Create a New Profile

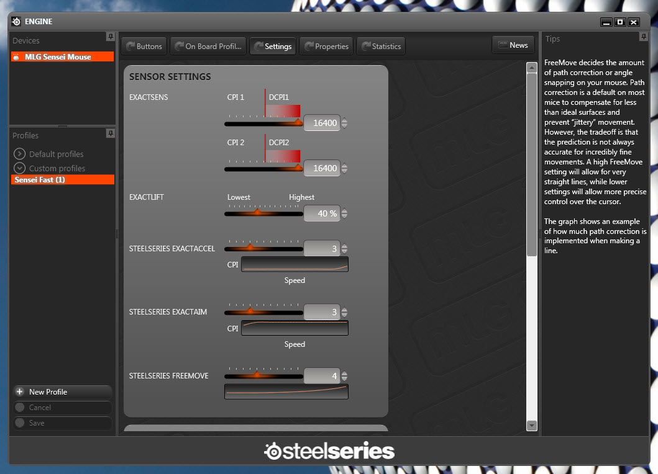63,392
